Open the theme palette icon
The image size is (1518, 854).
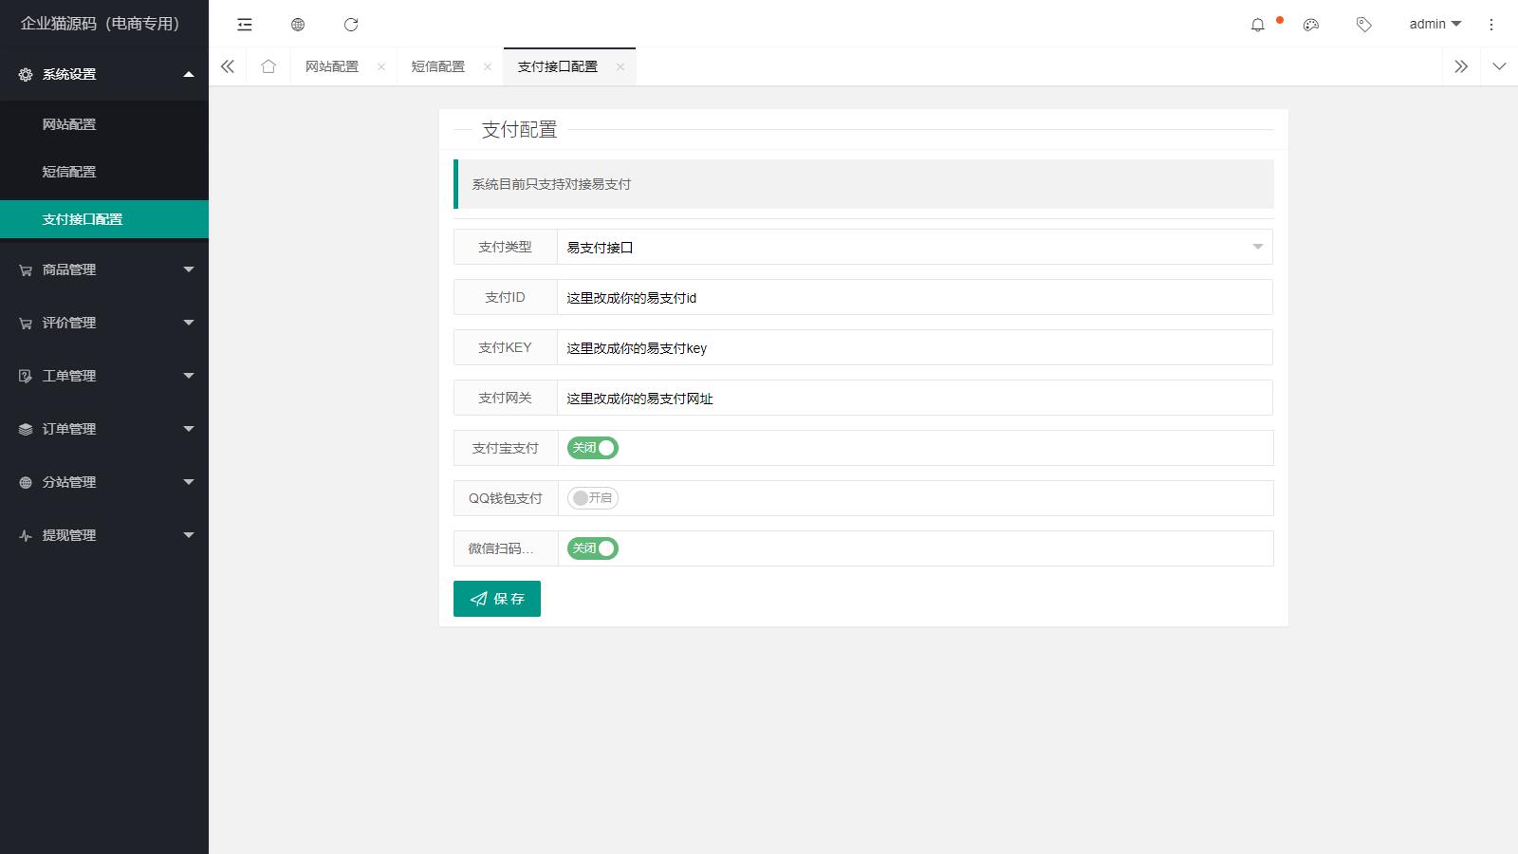click(x=1311, y=25)
